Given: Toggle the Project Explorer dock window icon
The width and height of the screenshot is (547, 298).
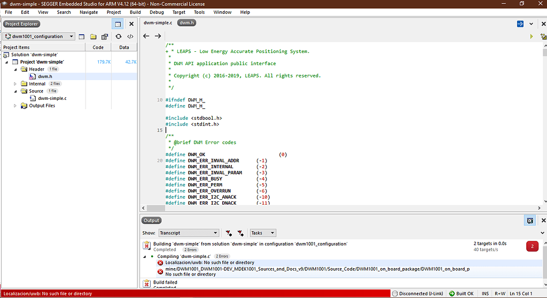Looking at the screenshot, I should [118, 24].
